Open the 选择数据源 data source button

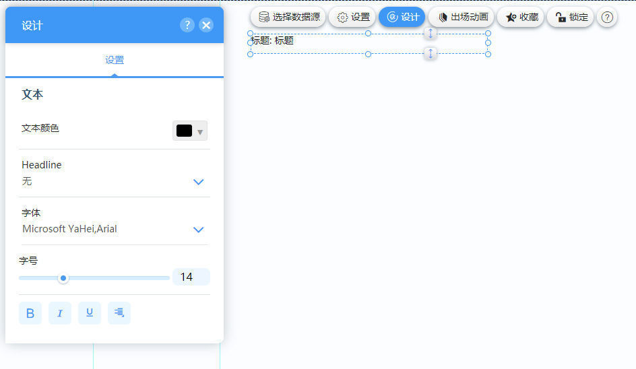[x=288, y=17]
